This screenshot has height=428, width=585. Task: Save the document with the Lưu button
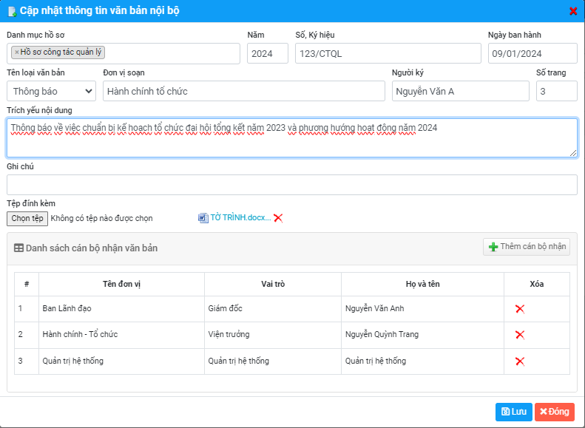513,412
